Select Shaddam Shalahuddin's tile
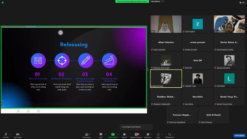Screen dimensions: 247x139 pos(166,97)
